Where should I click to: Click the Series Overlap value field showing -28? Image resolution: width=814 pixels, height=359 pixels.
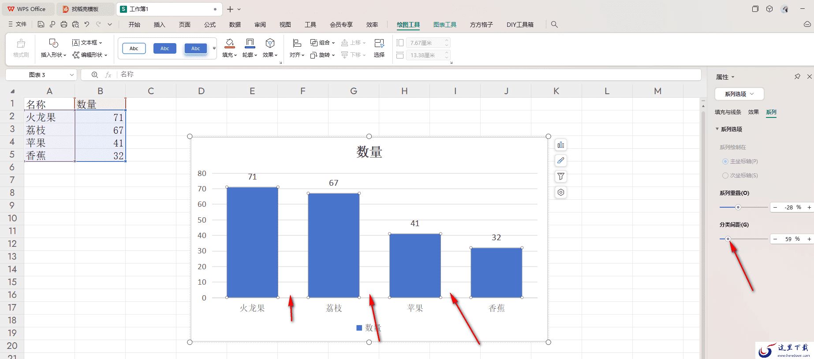788,207
